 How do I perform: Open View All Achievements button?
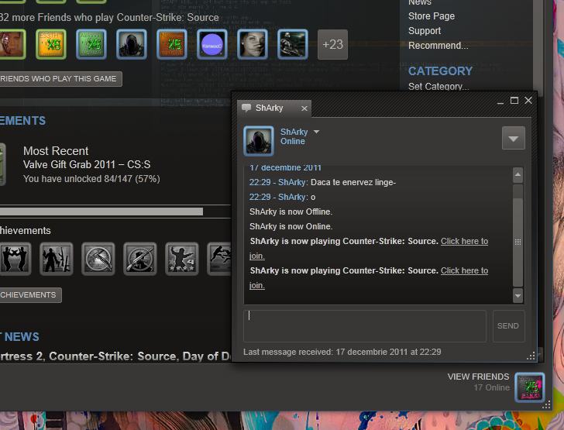coord(30,295)
